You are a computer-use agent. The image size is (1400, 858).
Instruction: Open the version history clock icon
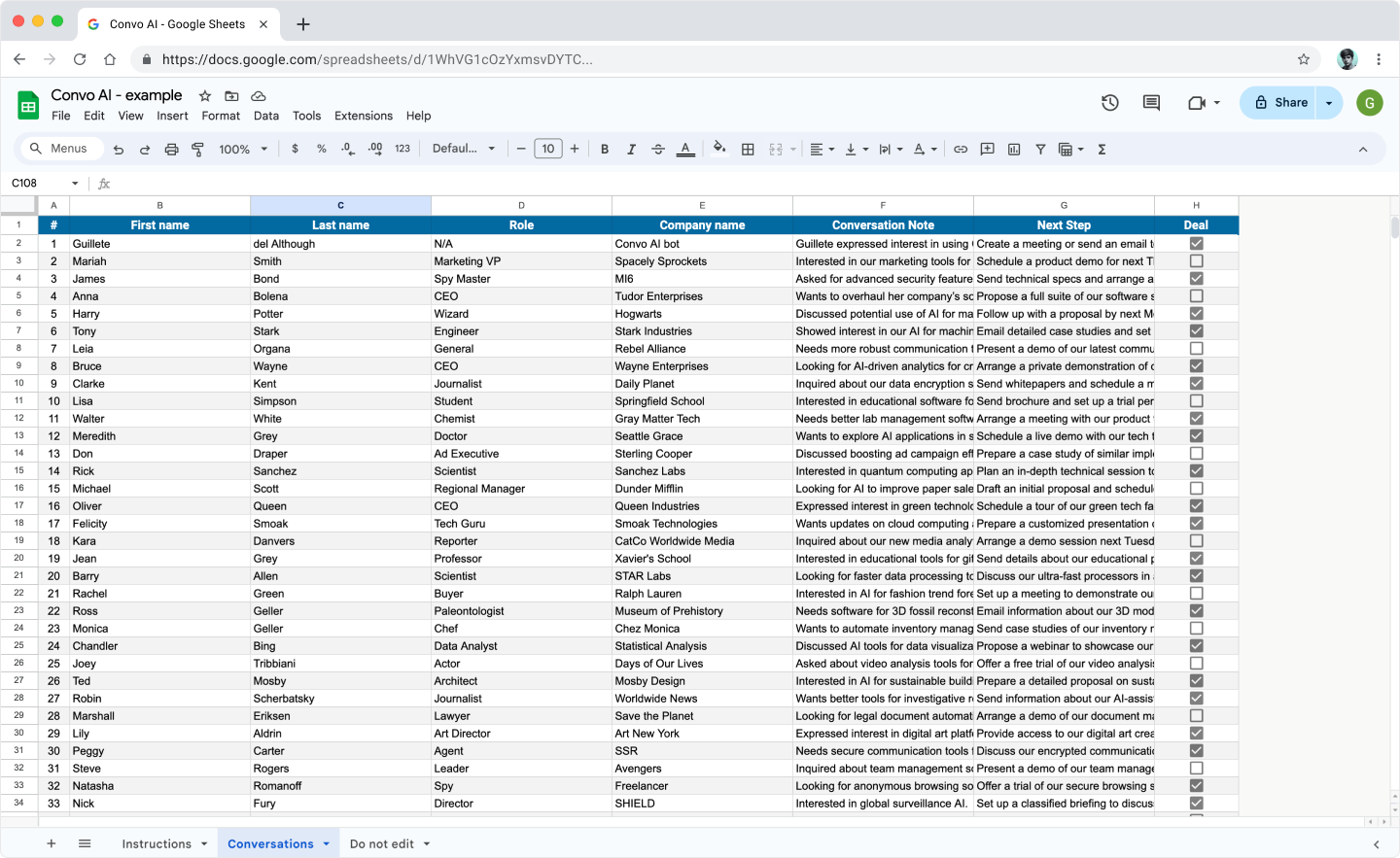[1109, 103]
